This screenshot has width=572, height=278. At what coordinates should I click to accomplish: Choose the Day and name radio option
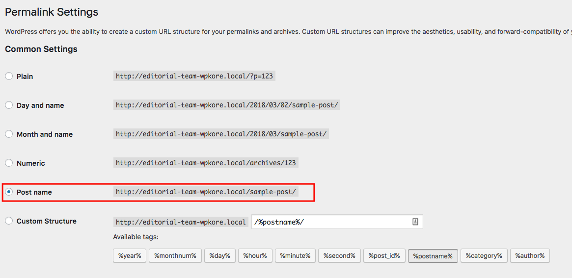9,105
